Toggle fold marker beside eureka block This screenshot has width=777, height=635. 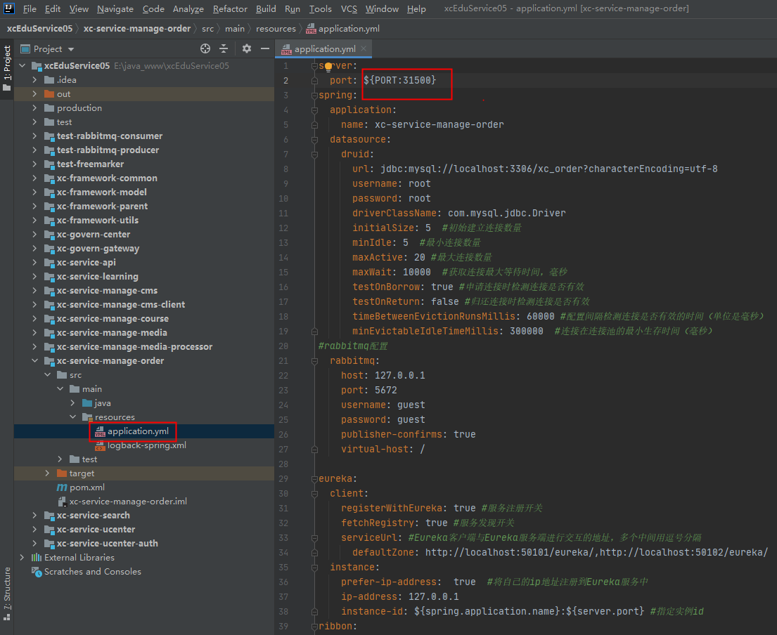click(x=314, y=479)
